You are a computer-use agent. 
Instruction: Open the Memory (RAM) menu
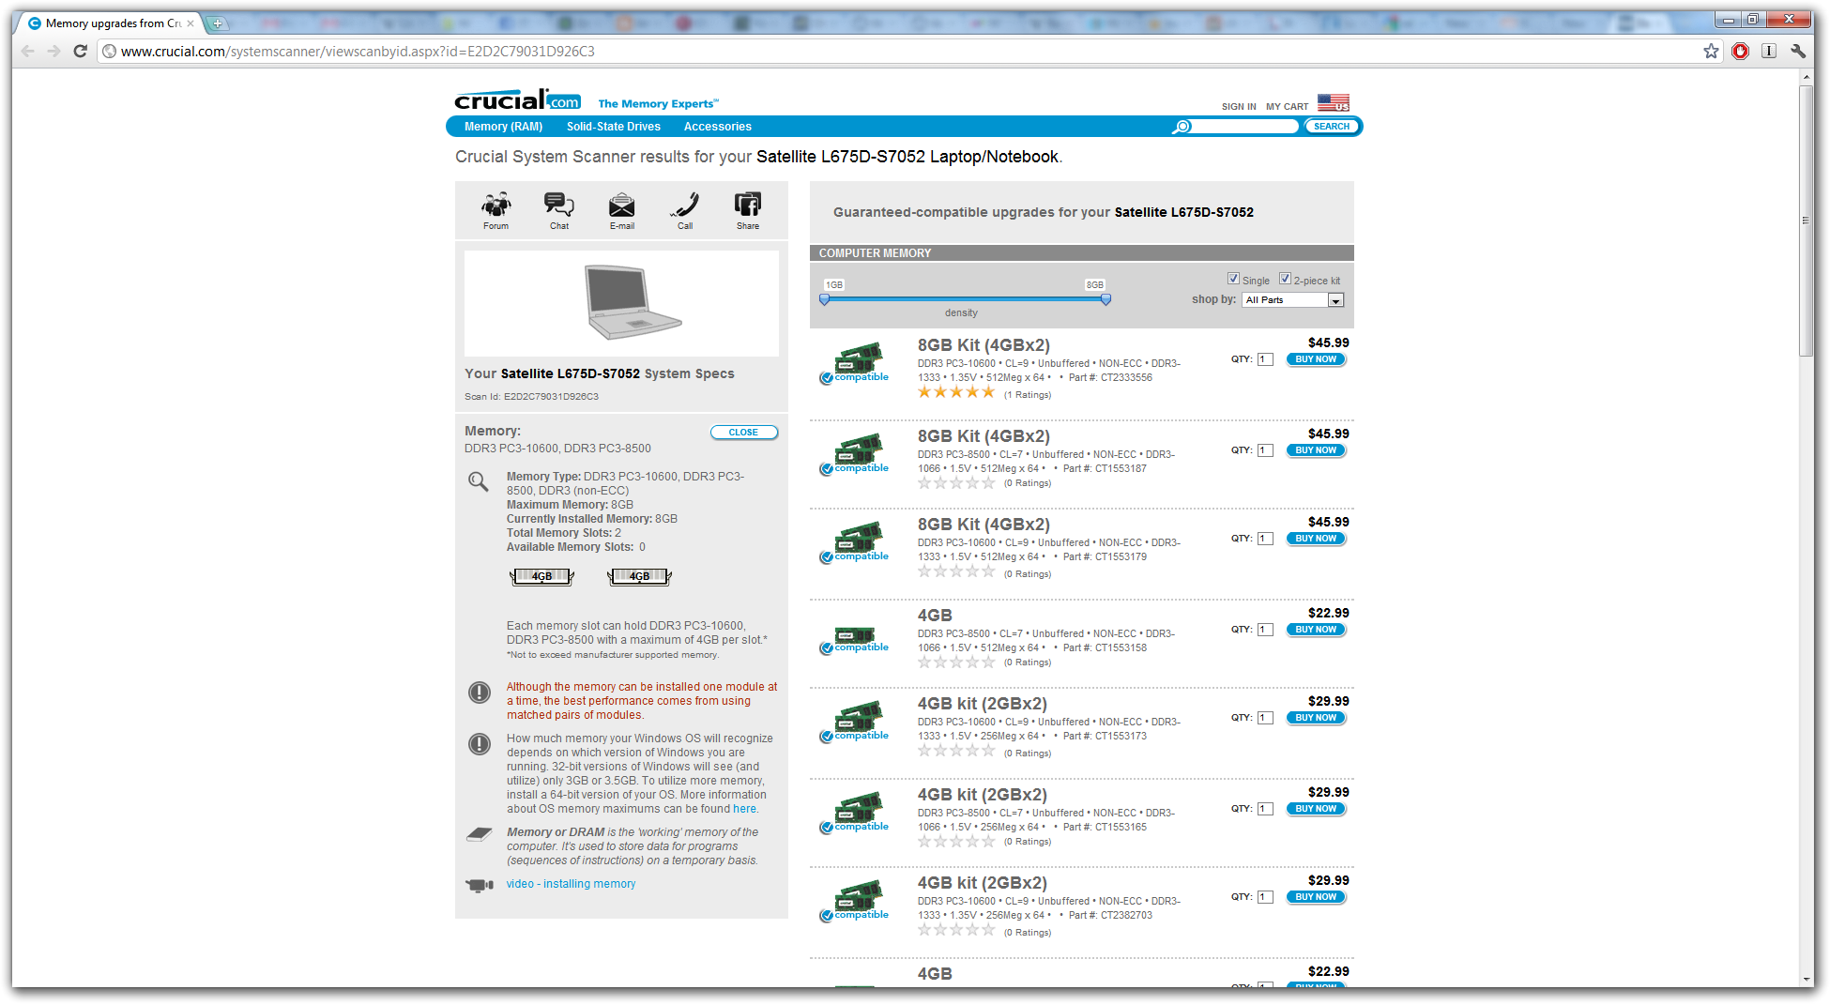[x=503, y=127]
